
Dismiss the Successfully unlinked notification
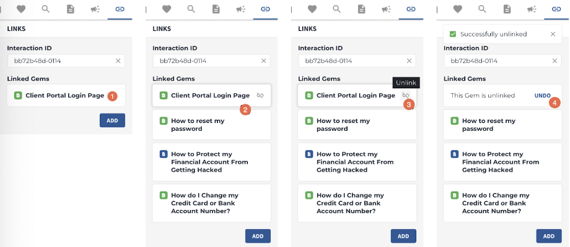pyautogui.click(x=553, y=34)
